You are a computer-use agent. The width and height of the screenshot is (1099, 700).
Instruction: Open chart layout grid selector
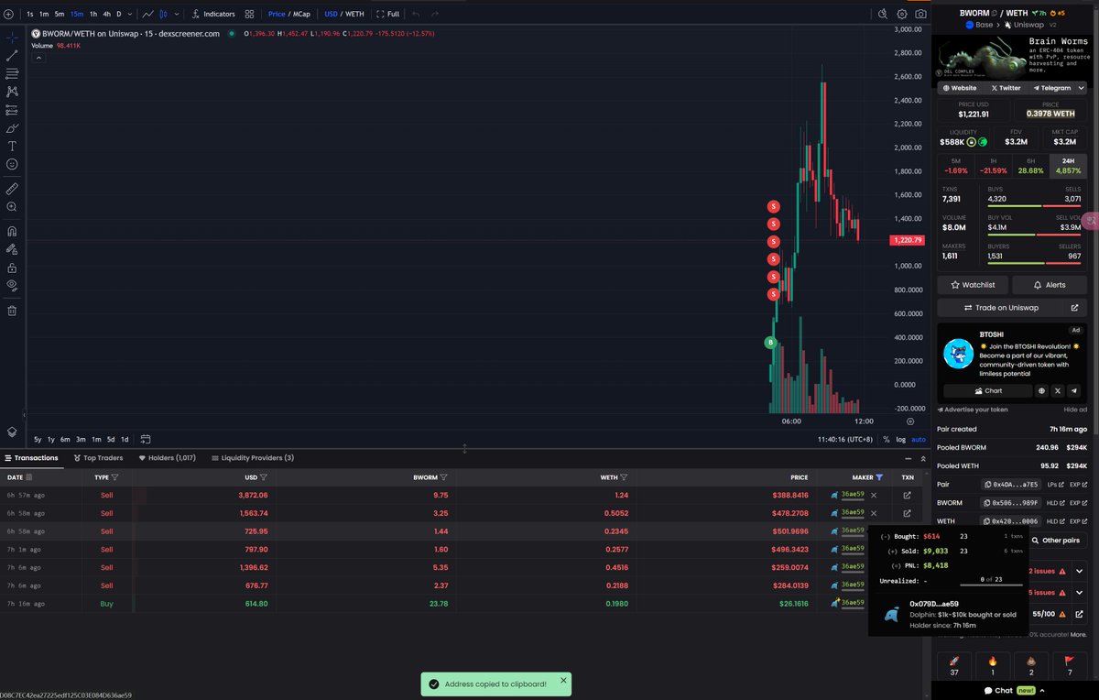(x=249, y=14)
